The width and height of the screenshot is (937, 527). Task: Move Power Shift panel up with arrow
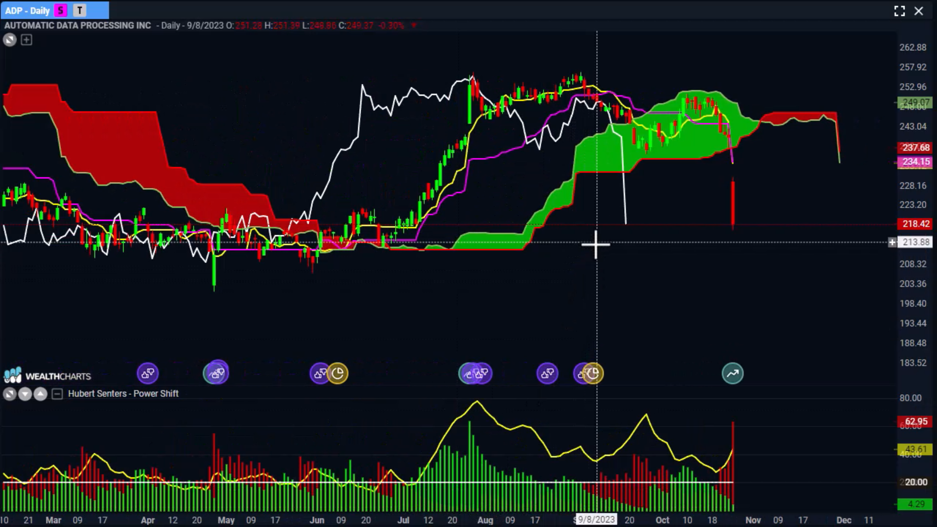tap(41, 394)
